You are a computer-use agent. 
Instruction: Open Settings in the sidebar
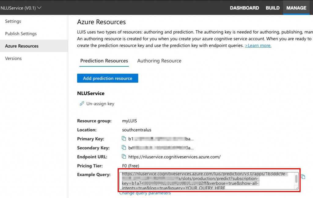coord(13,21)
